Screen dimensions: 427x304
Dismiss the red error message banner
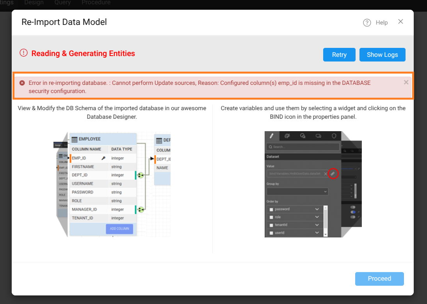point(406,82)
